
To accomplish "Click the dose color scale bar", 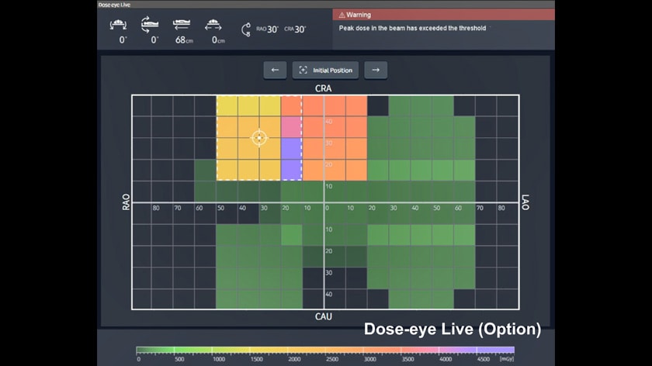I will pyautogui.click(x=325, y=350).
